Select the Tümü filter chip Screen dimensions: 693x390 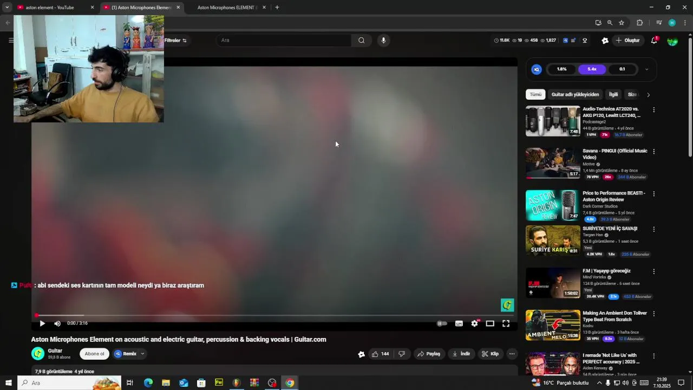point(535,94)
